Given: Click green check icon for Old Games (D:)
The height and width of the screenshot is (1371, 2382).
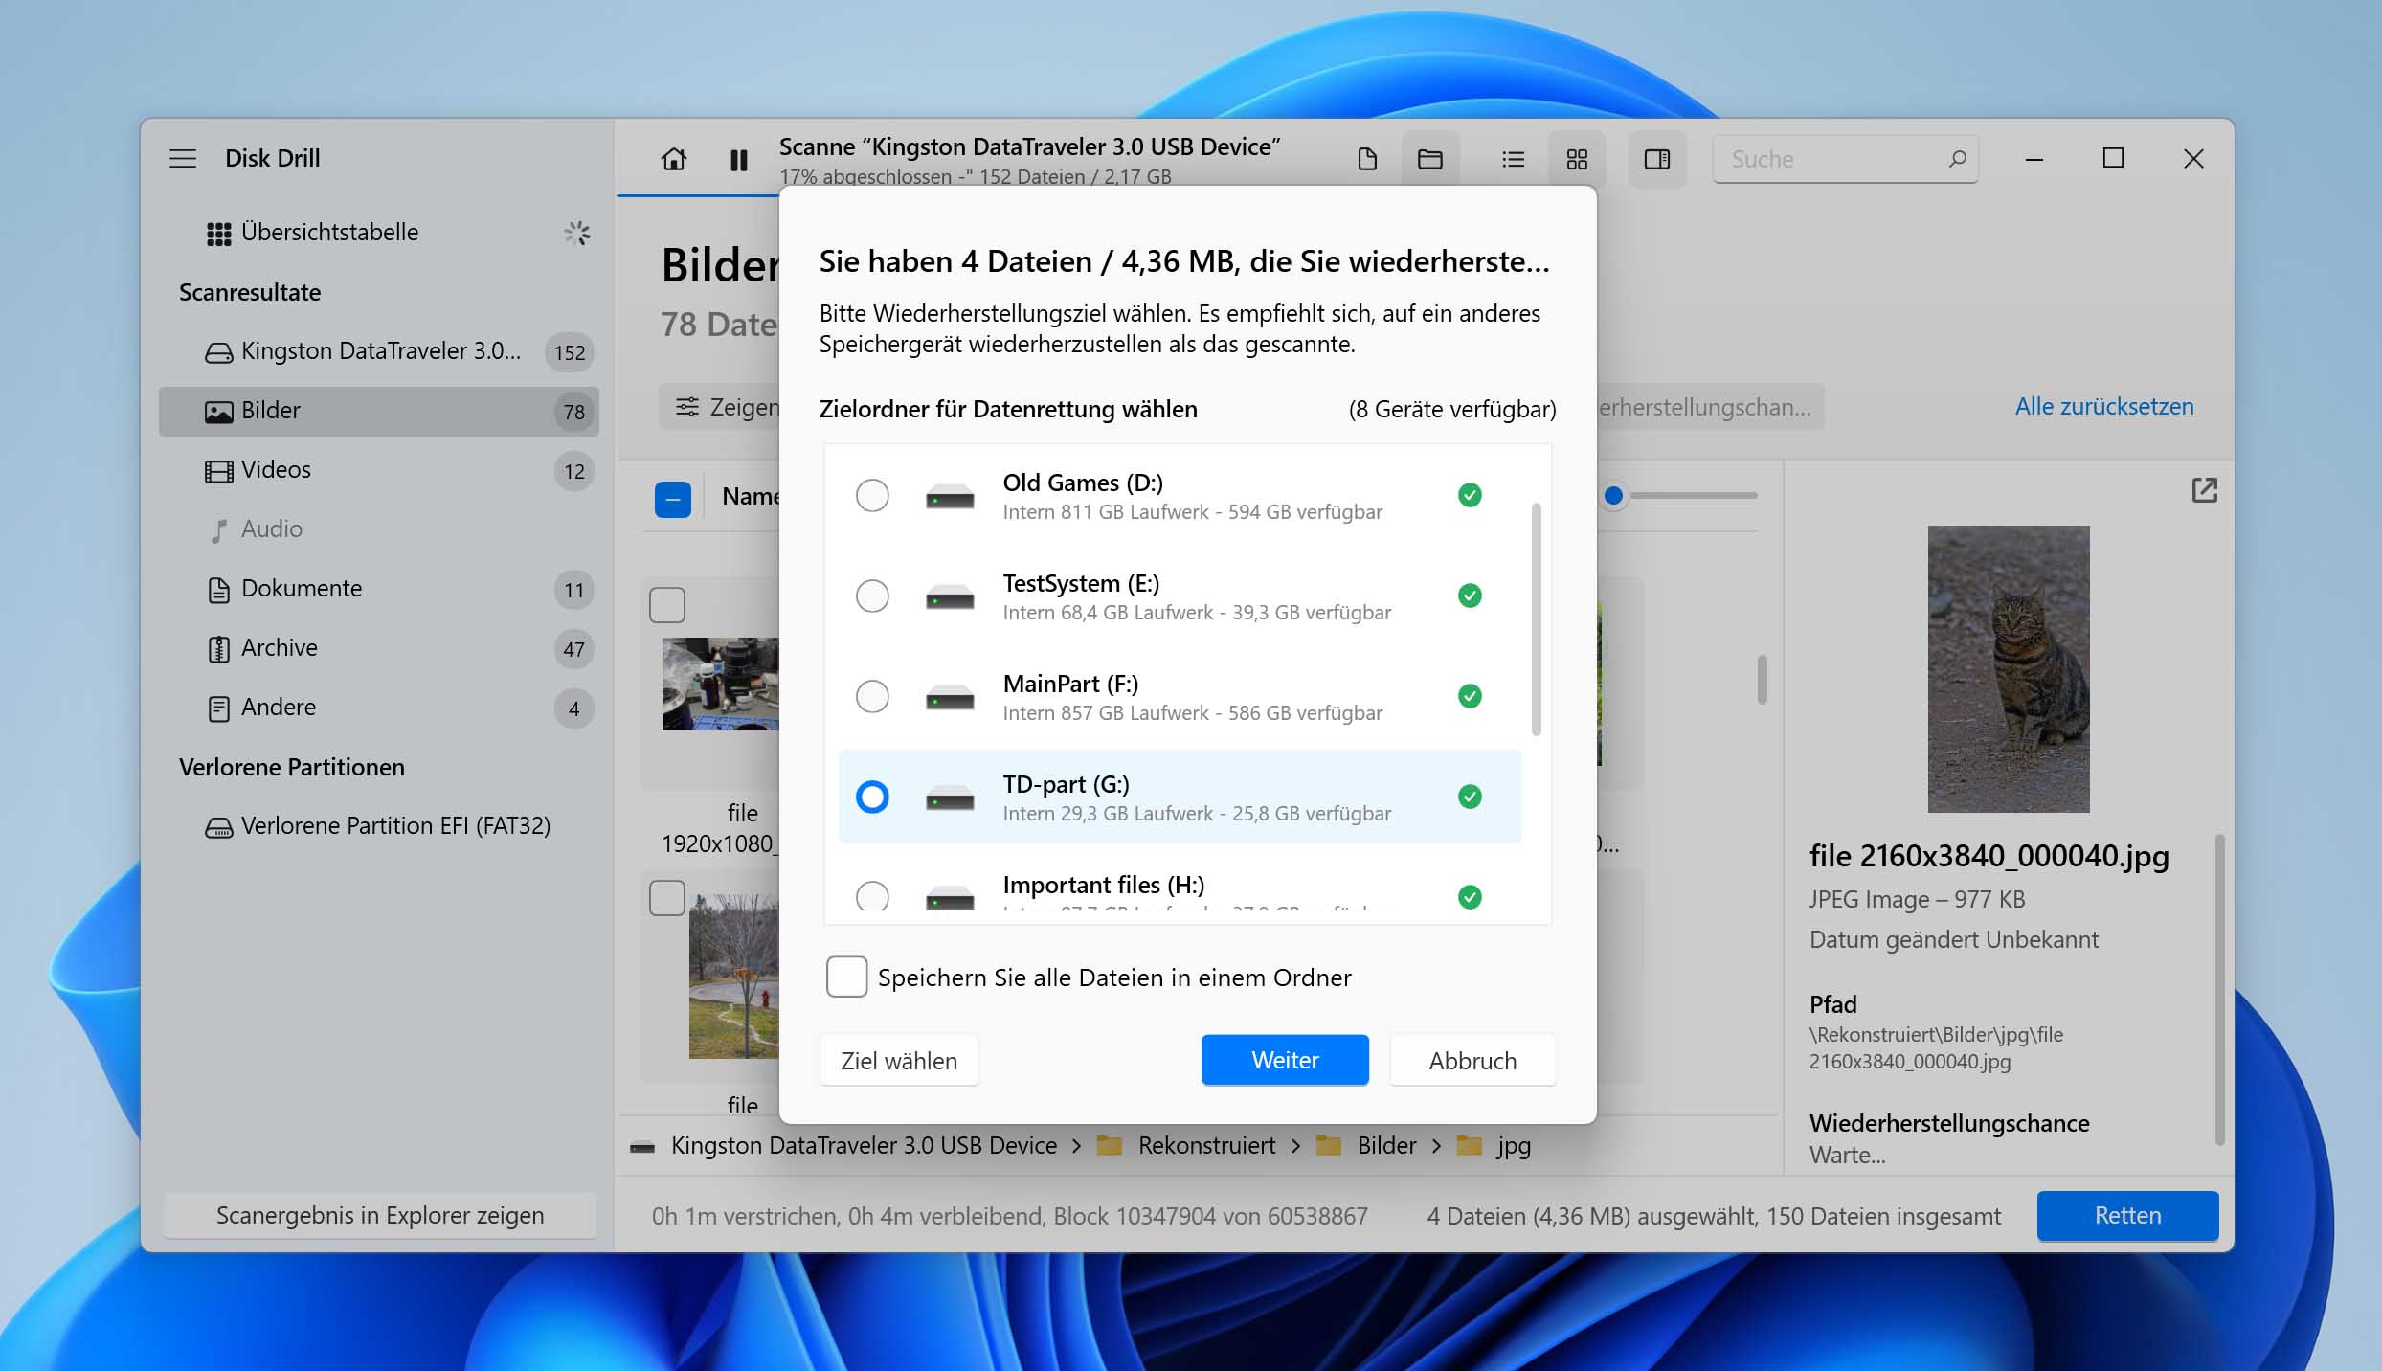Looking at the screenshot, I should (x=1470, y=495).
